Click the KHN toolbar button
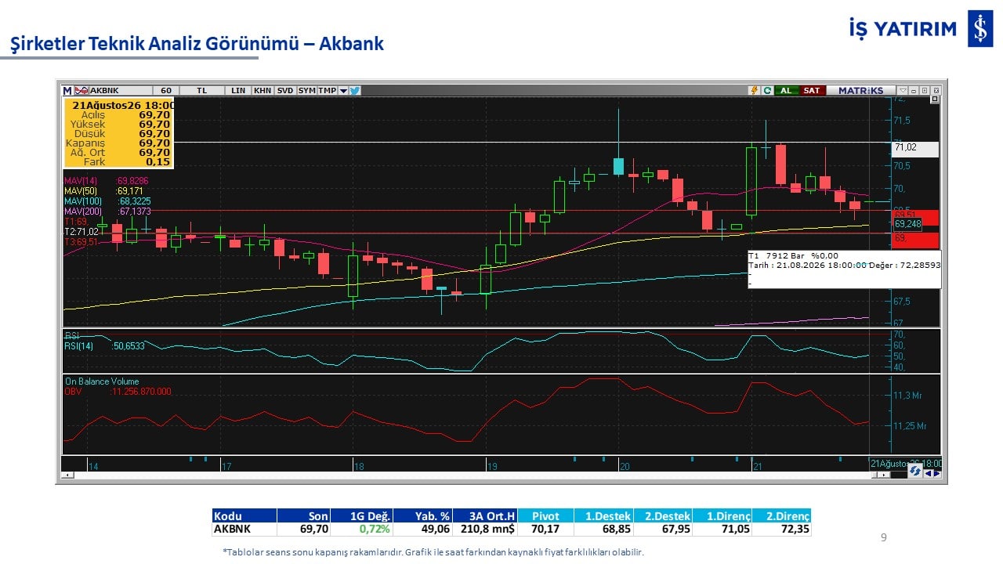 click(x=263, y=90)
